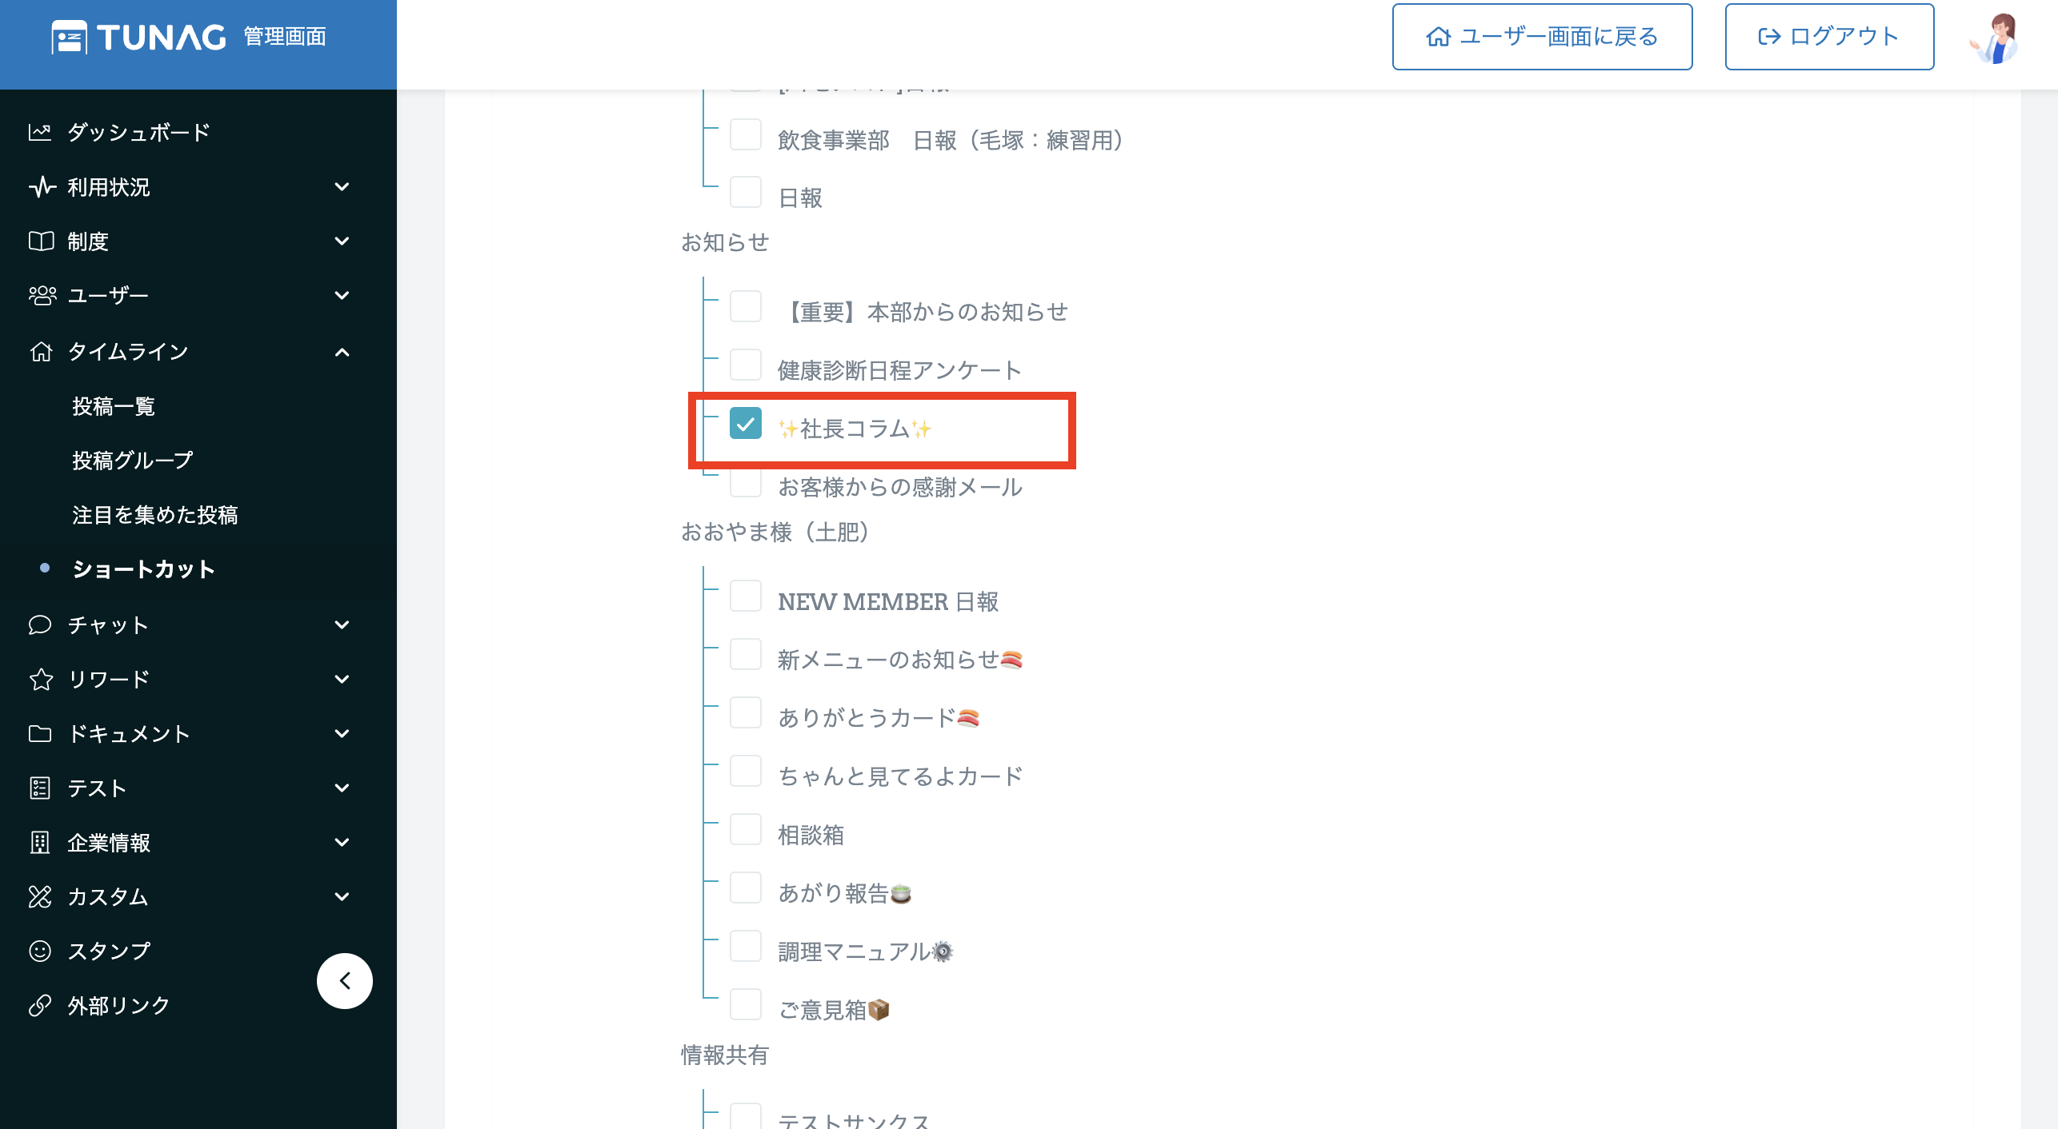Expand the 制度 chevron
The height and width of the screenshot is (1129, 2058).
point(342,241)
